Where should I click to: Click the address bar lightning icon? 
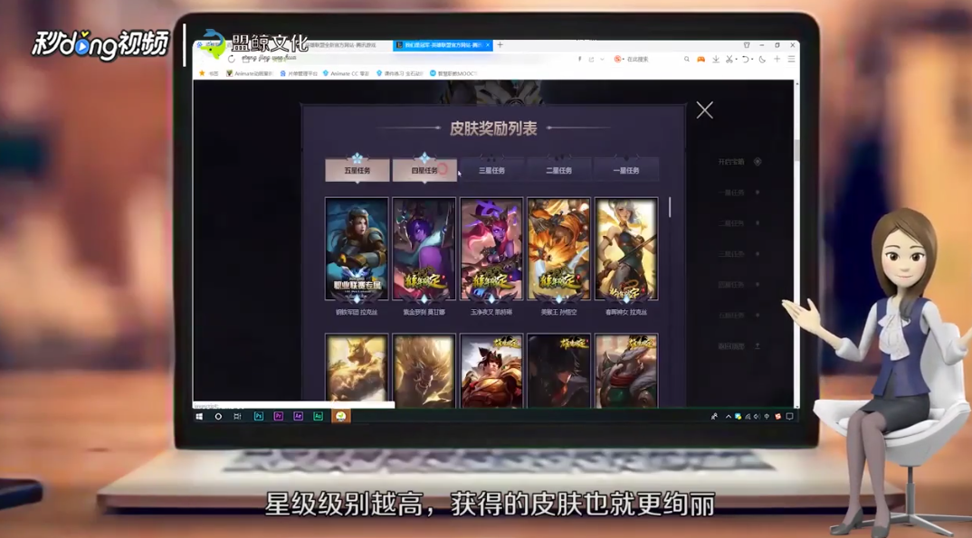click(579, 60)
